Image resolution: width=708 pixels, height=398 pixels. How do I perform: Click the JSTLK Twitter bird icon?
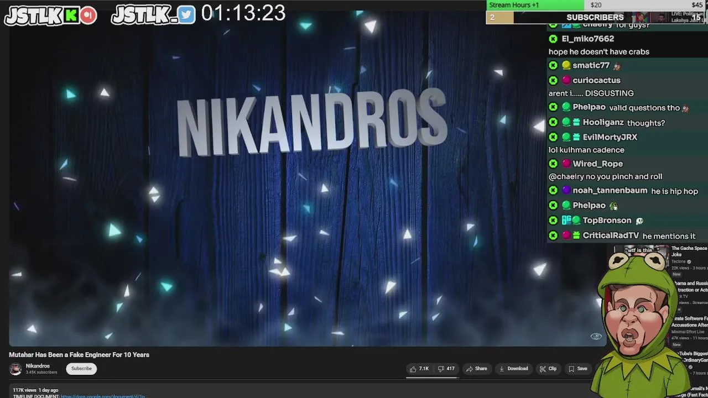[x=187, y=15]
